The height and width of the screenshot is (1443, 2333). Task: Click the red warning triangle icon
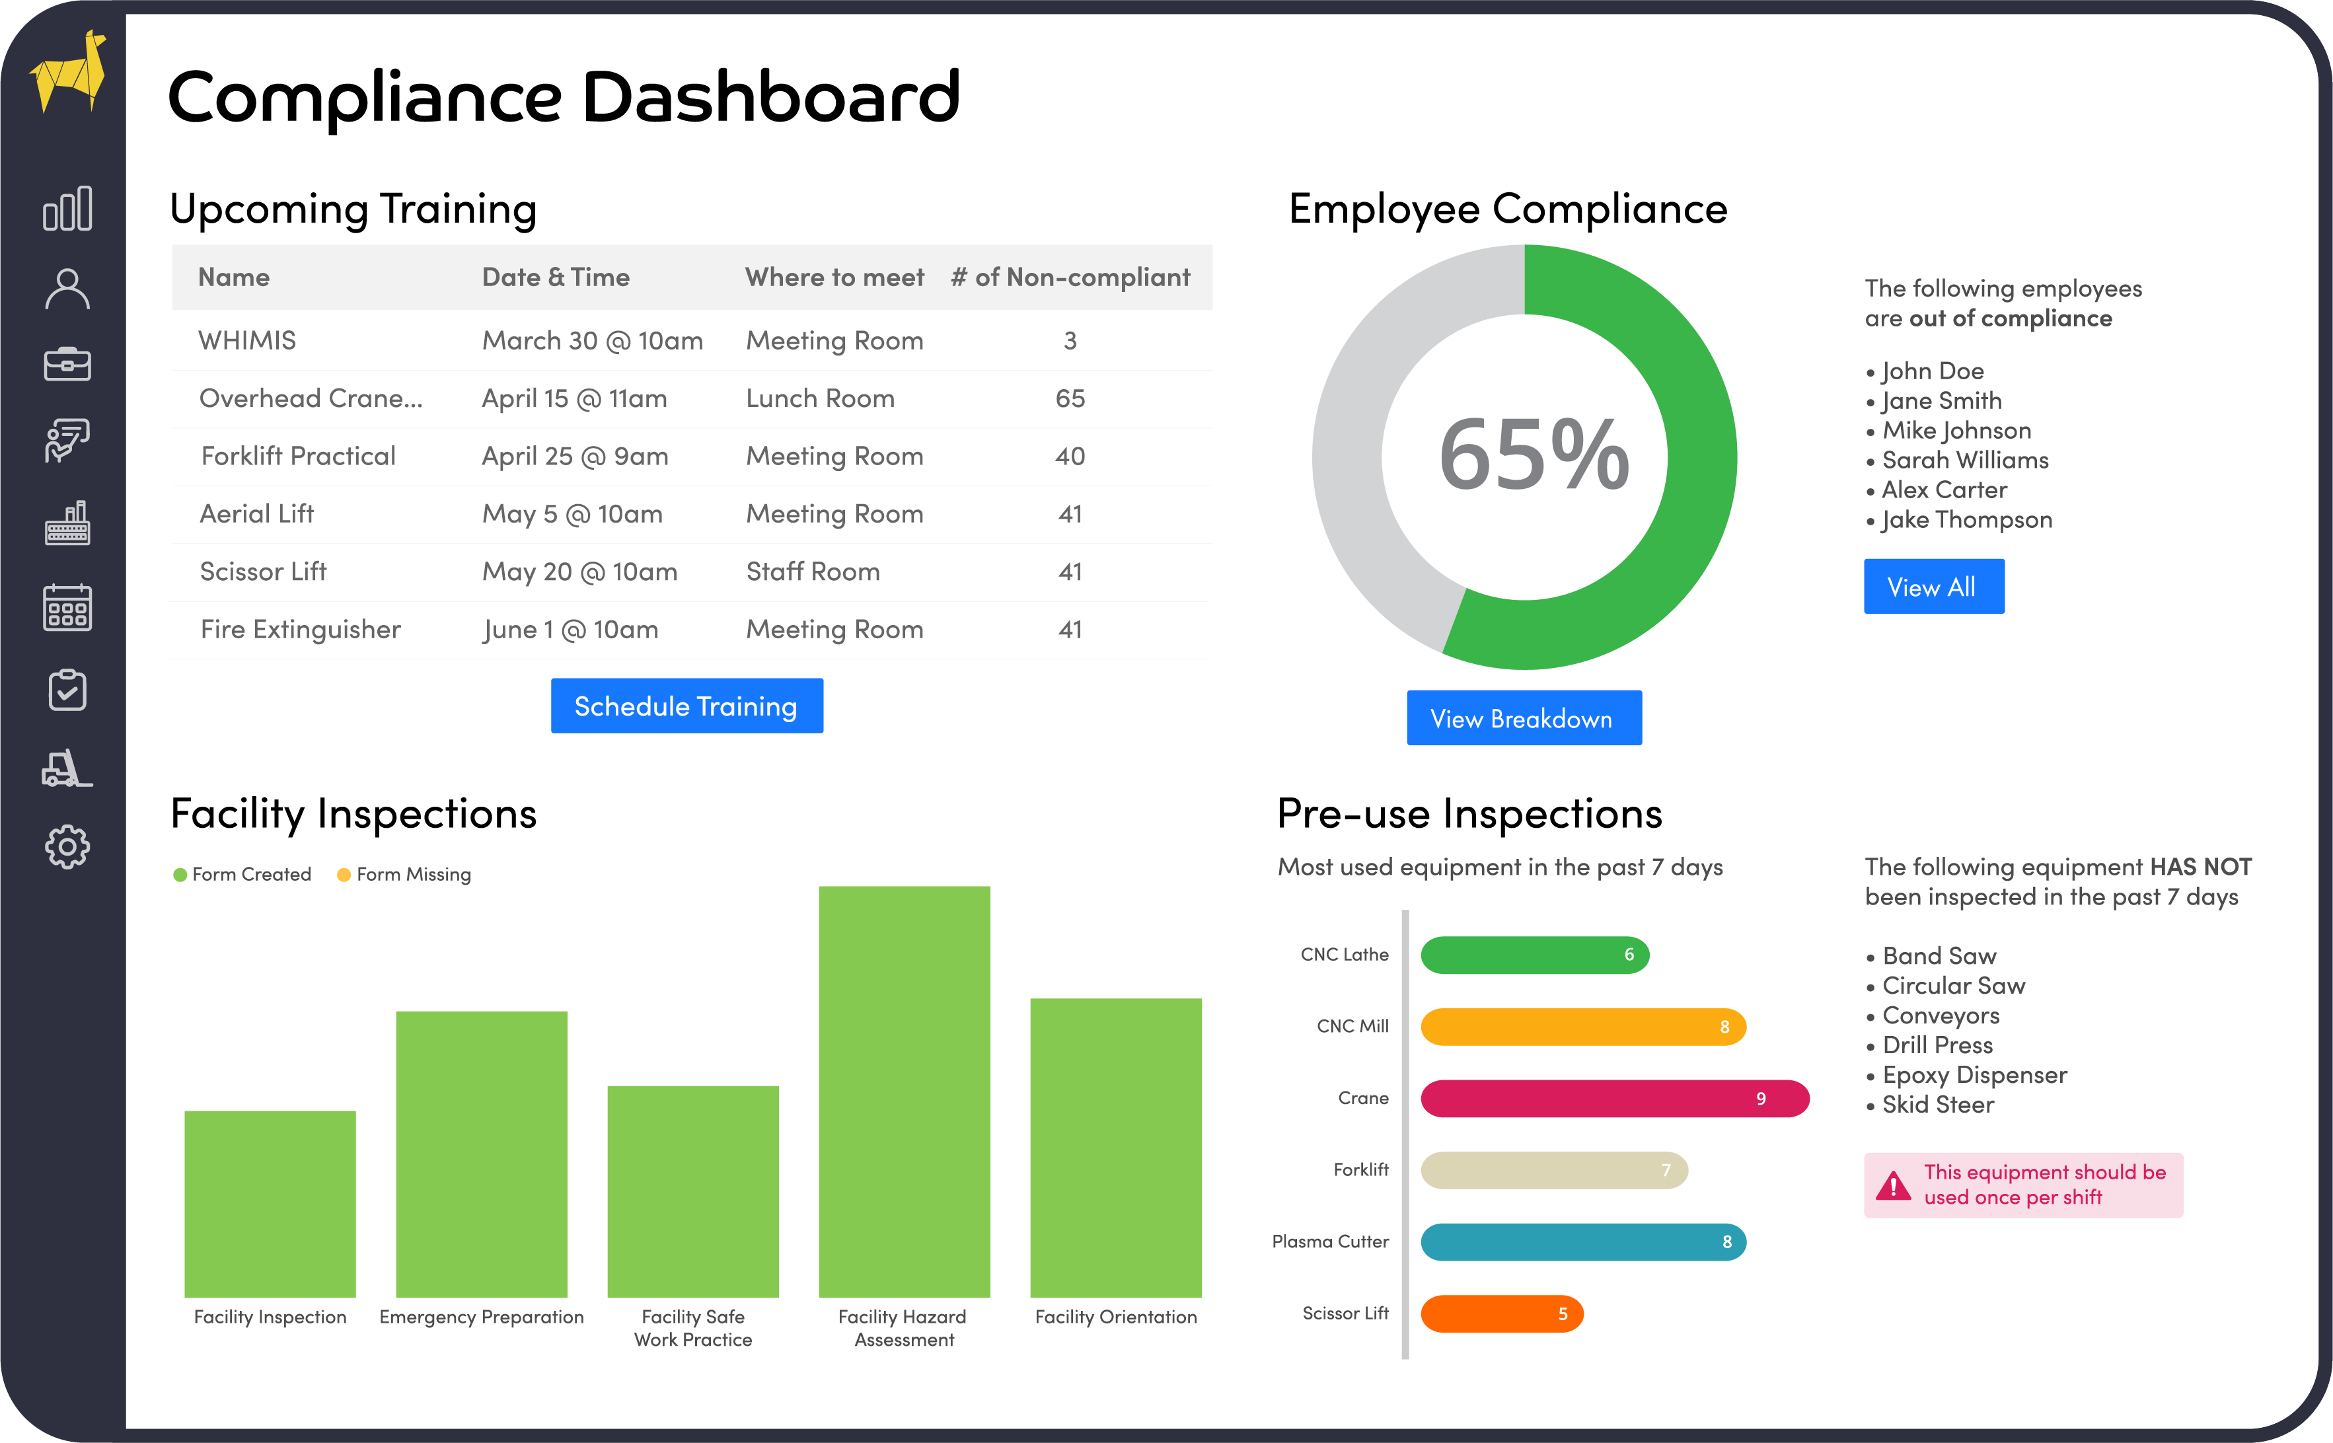point(1893,1185)
